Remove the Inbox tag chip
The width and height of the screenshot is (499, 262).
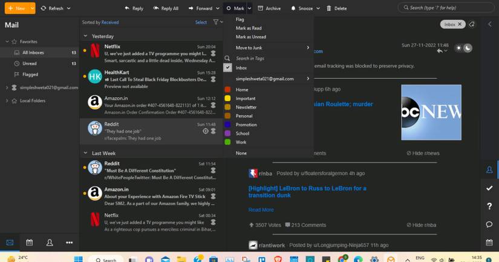click(x=460, y=24)
